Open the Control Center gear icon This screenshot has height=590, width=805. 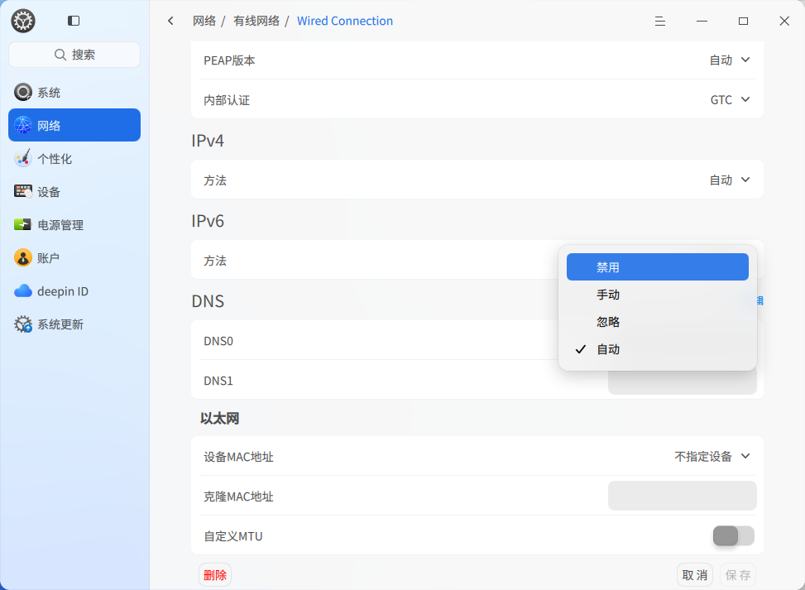(23, 21)
